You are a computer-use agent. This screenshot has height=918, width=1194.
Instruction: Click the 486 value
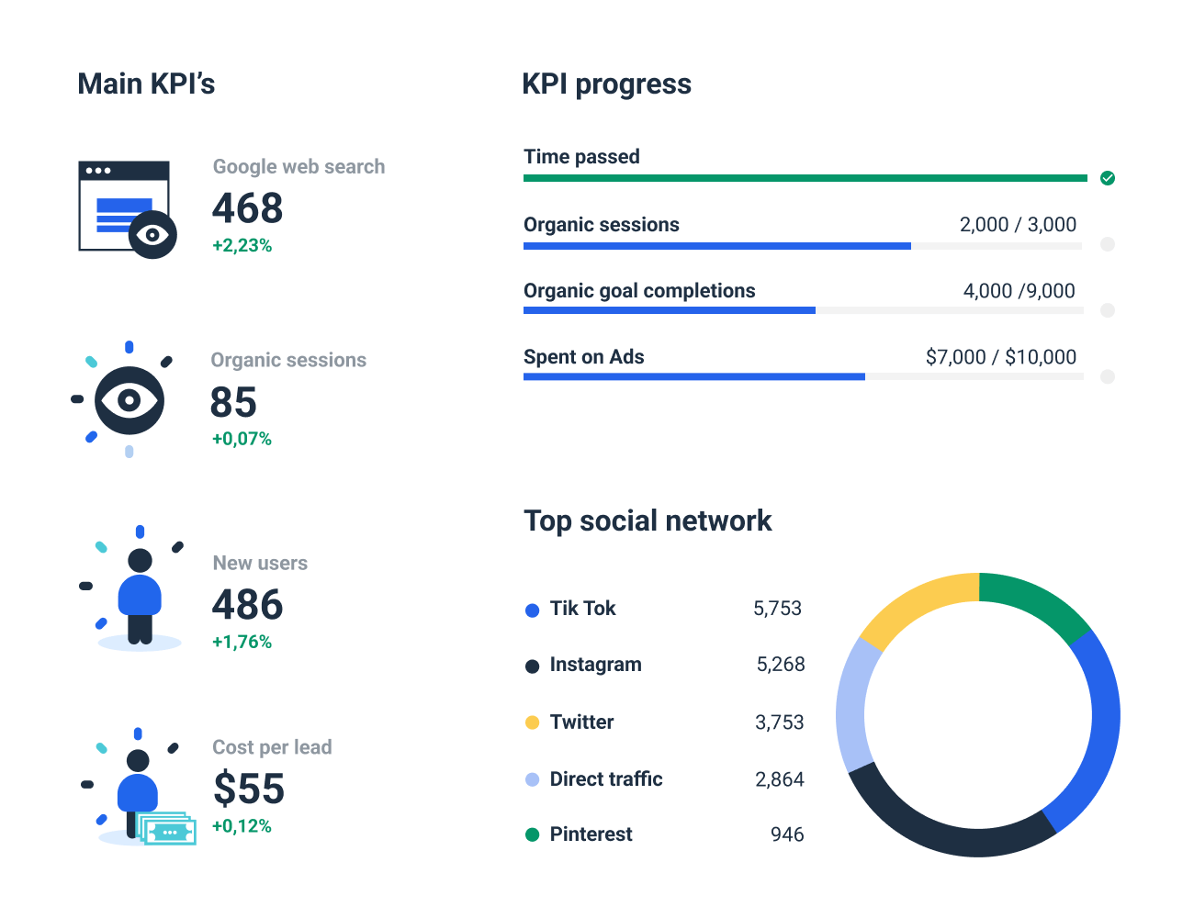(248, 605)
